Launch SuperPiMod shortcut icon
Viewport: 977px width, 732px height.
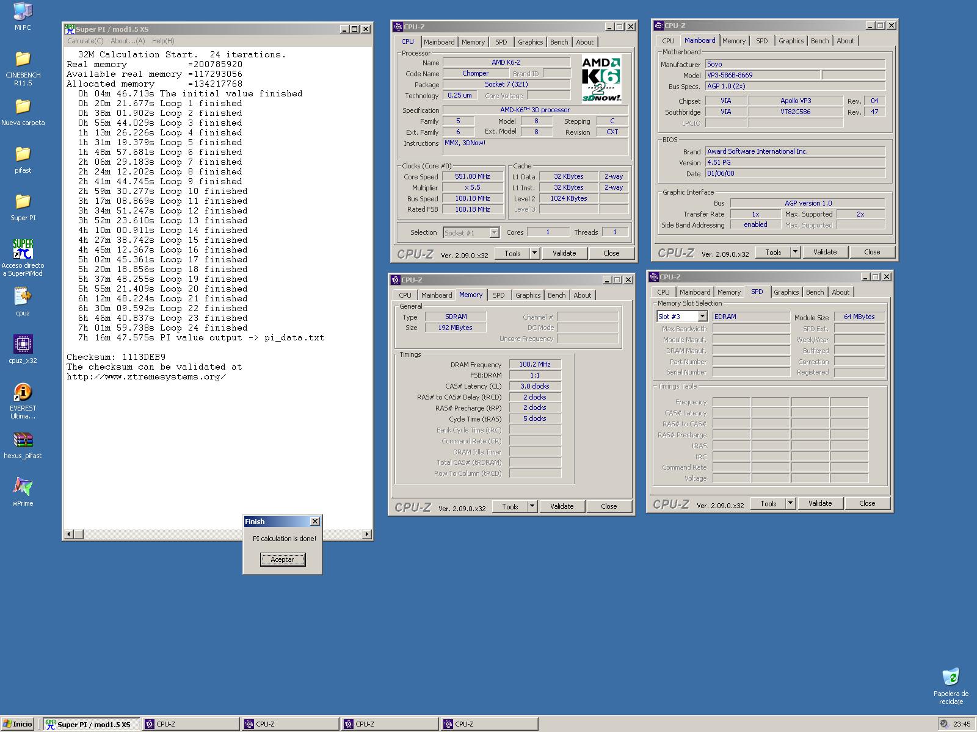point(23,249)
